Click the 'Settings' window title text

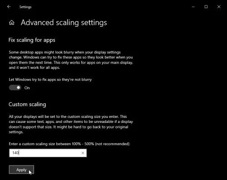tap(25, 7)
